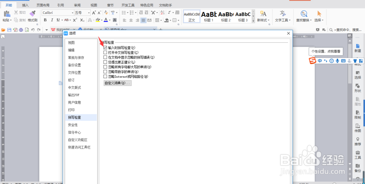Click the Paste (粘贴) icon
The image size is (365, 184).
7,14
